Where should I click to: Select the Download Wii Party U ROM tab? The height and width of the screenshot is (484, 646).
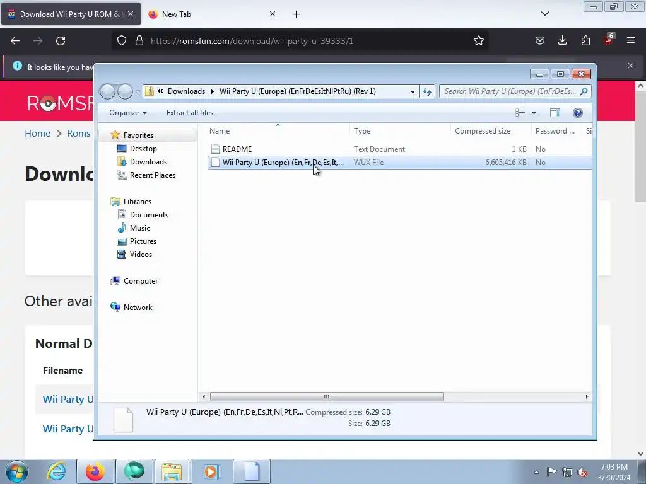[x=71, y=14]
